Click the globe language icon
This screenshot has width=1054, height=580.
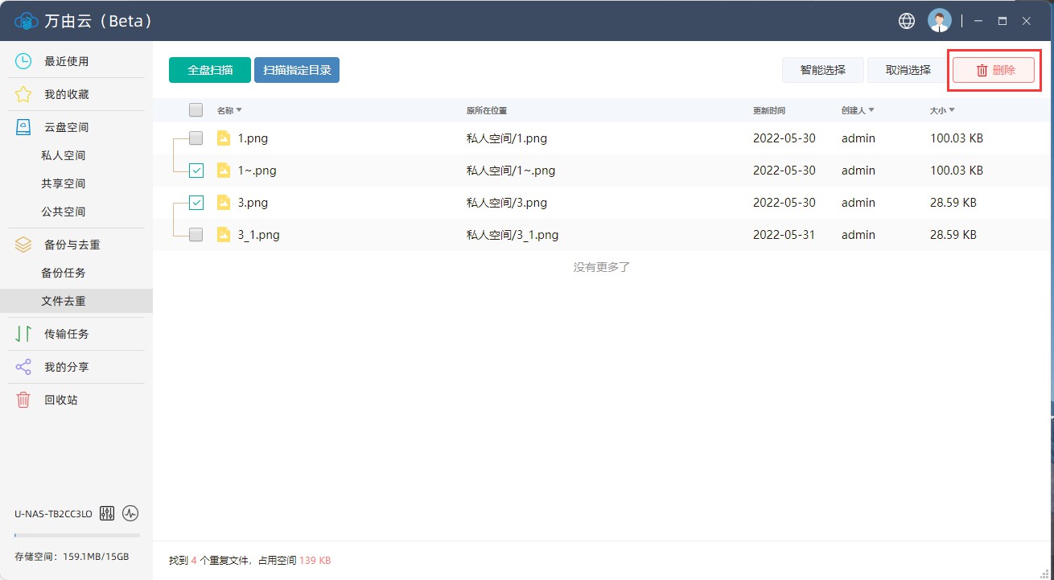point(907,21)
